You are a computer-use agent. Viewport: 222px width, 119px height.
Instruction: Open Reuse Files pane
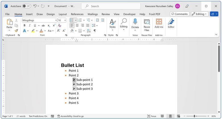[147, 25]
